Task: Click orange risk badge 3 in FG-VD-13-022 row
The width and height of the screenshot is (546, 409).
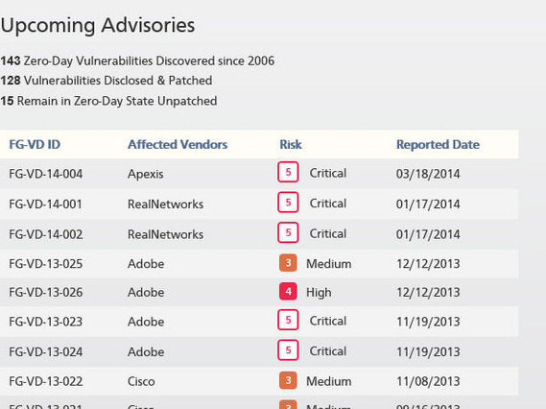Action: pos(288,380)
